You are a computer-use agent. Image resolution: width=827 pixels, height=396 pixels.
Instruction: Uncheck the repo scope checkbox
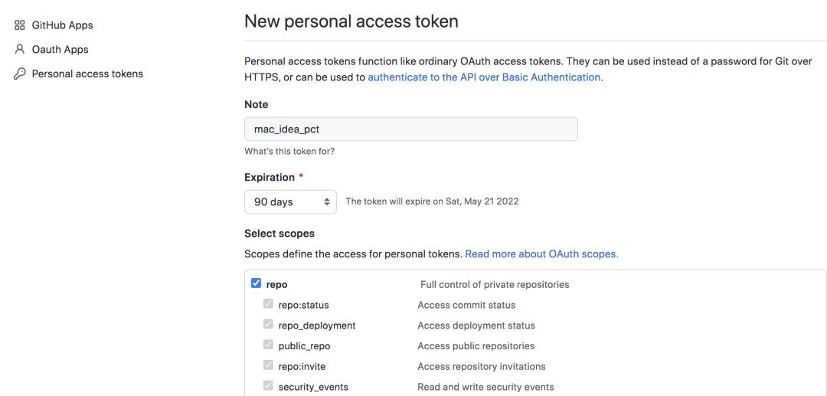pyautogui.click(x=256, y=283)
